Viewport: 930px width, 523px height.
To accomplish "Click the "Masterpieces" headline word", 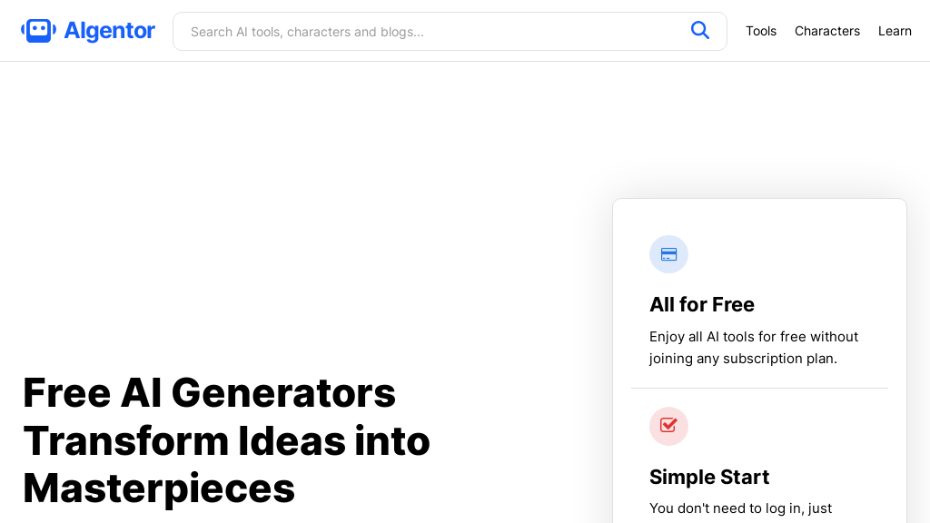I will (159, 488).
